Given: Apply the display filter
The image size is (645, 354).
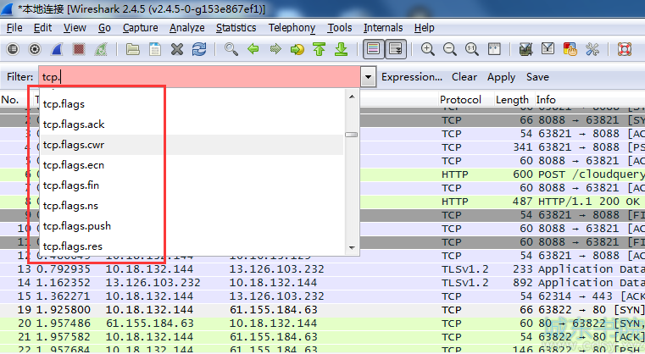Looking at the screenshot, I should pyautogui.click(x=501, y=77).
